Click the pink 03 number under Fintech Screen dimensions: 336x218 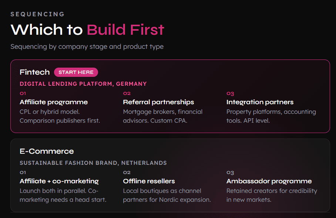coord(231,93)
